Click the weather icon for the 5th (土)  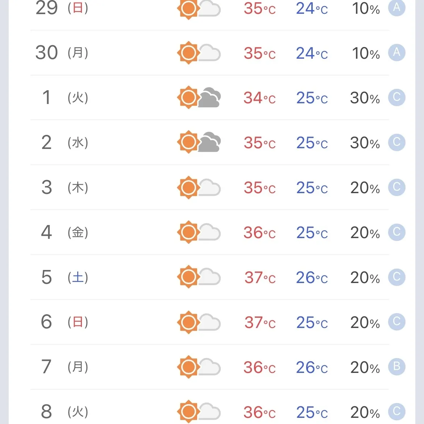(199, 277)
